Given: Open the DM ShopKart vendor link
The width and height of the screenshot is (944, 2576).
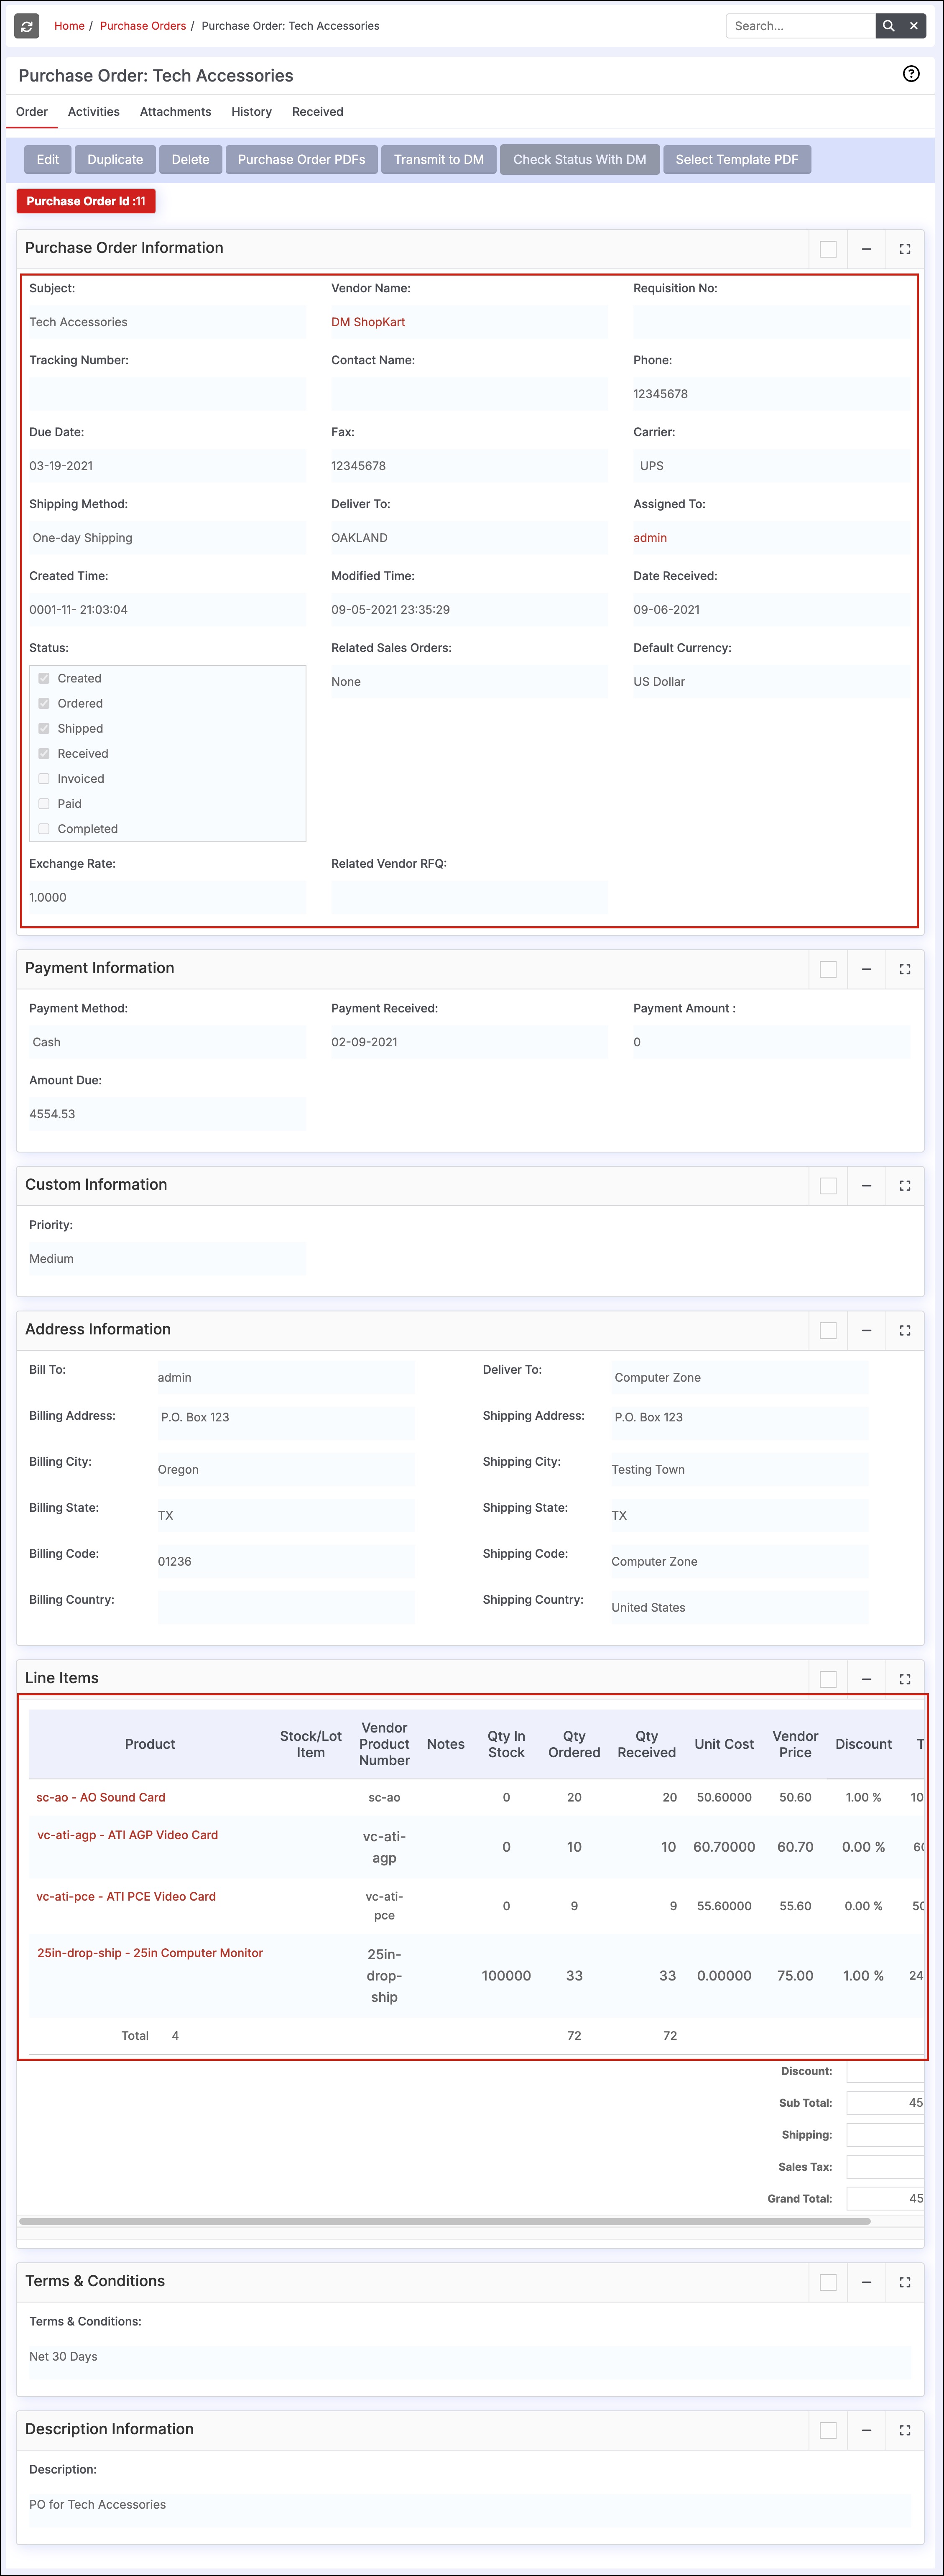Looking at the screenshot, I should [368, 322].
